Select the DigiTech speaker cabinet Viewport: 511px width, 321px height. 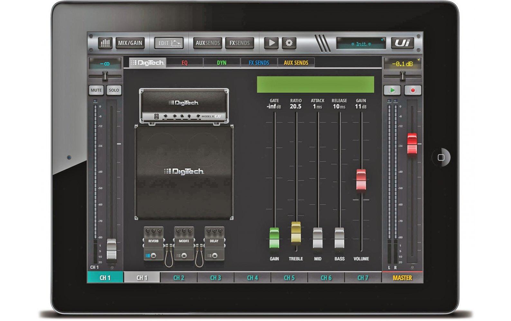tap(184, 172)
